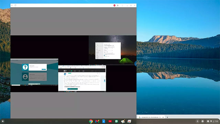Click the microphone icon in system tray
Screen dimensions: 220x124
tap(197, 121)
